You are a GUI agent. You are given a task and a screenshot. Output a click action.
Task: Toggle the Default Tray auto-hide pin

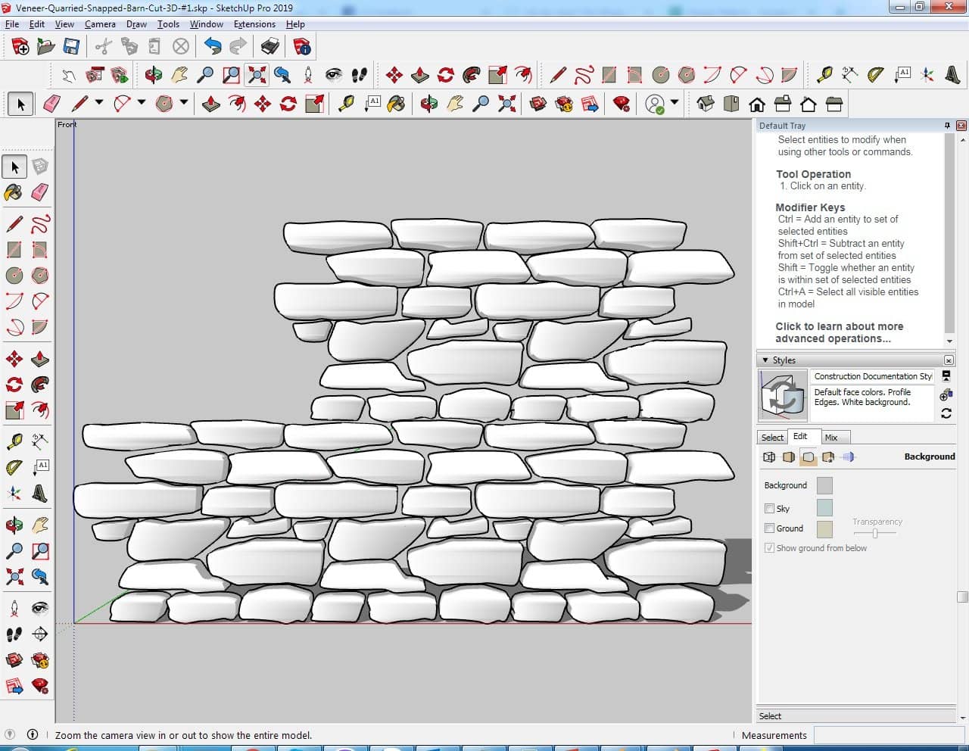click(947, 126)
